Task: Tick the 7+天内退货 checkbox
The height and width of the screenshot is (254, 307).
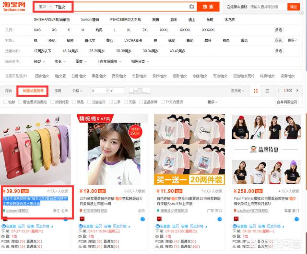Action: pyautogui.click(x=162, y=102)
